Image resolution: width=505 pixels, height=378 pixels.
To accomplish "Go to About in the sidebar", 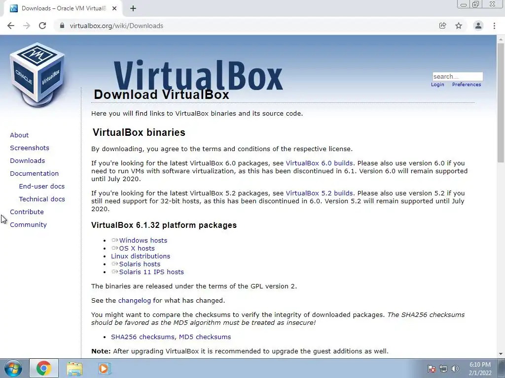I will 19,135.
